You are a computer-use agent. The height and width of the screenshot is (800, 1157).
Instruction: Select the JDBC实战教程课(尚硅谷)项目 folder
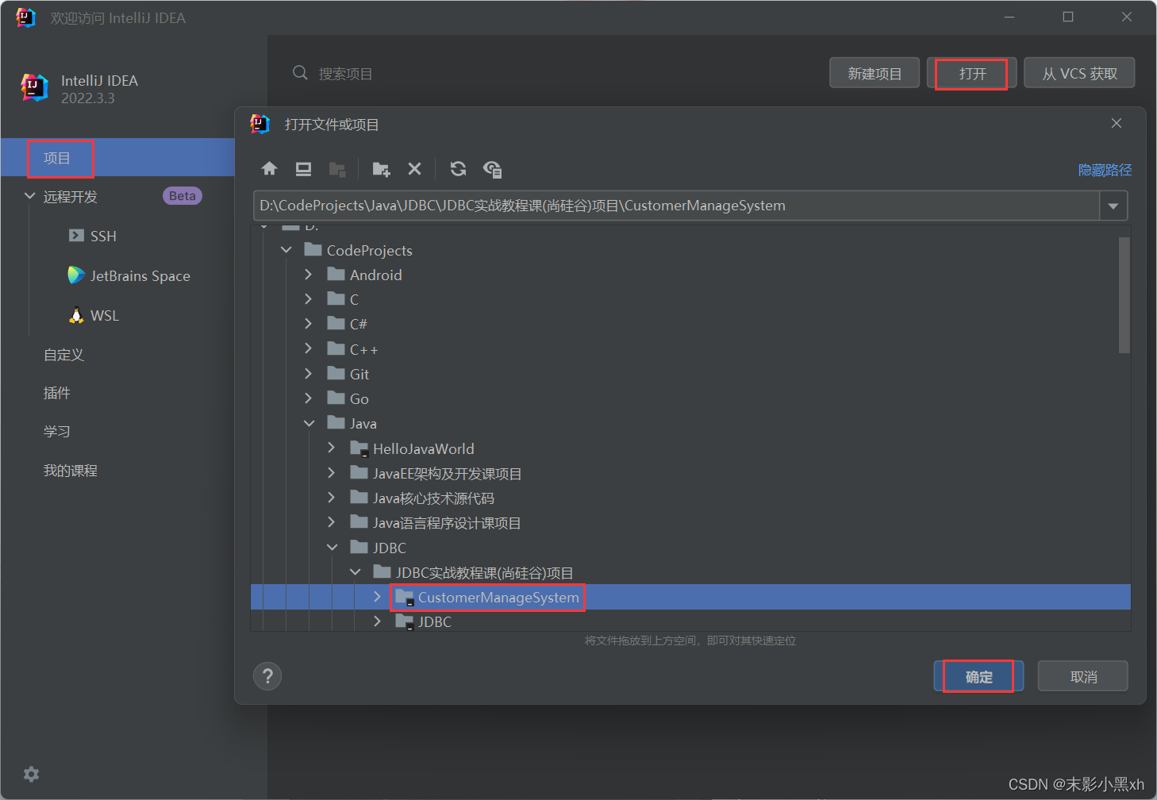coord(484,572)
